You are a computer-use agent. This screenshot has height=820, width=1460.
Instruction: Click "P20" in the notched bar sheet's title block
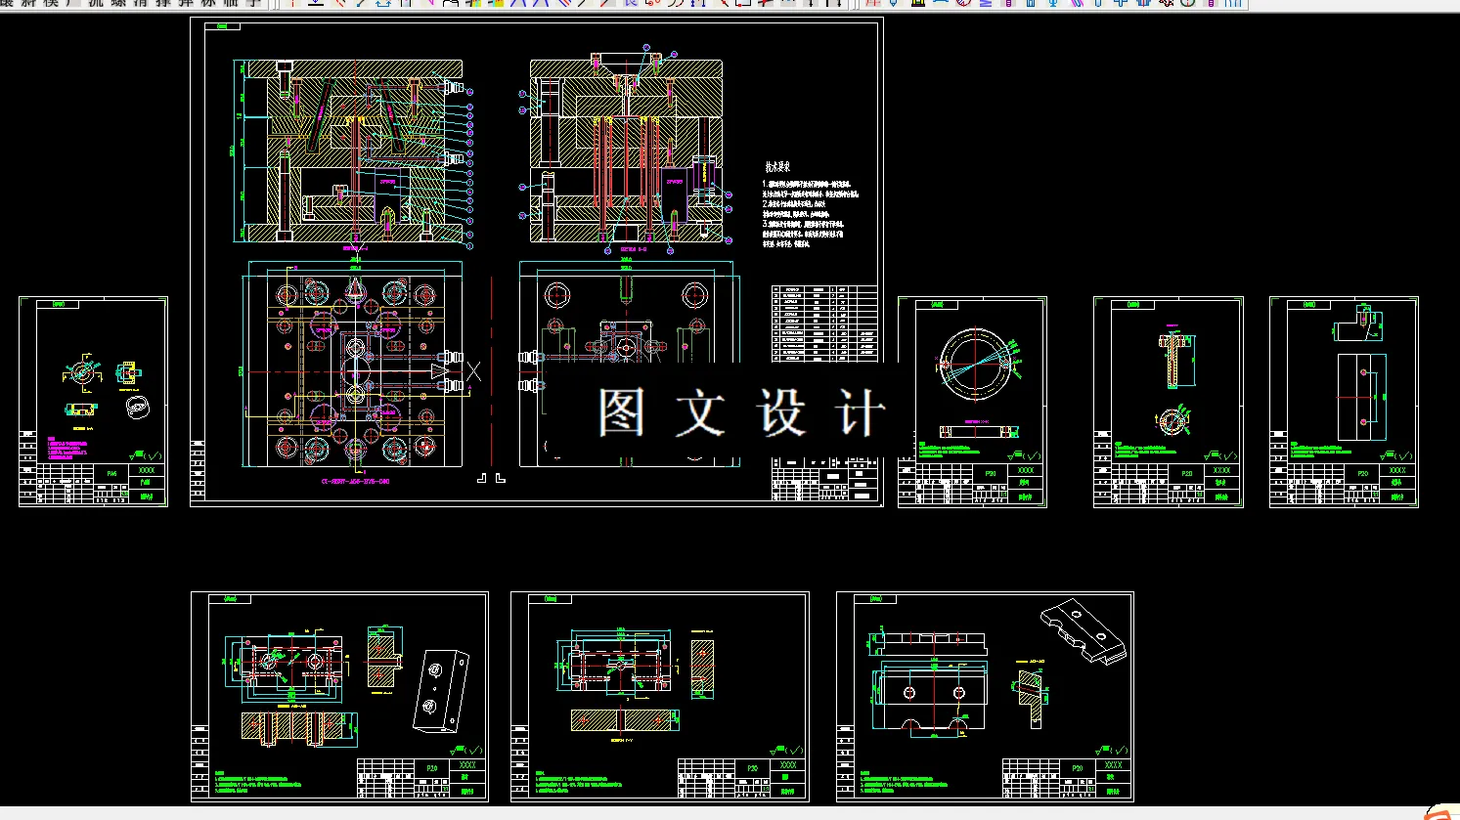click(1078, 768)
